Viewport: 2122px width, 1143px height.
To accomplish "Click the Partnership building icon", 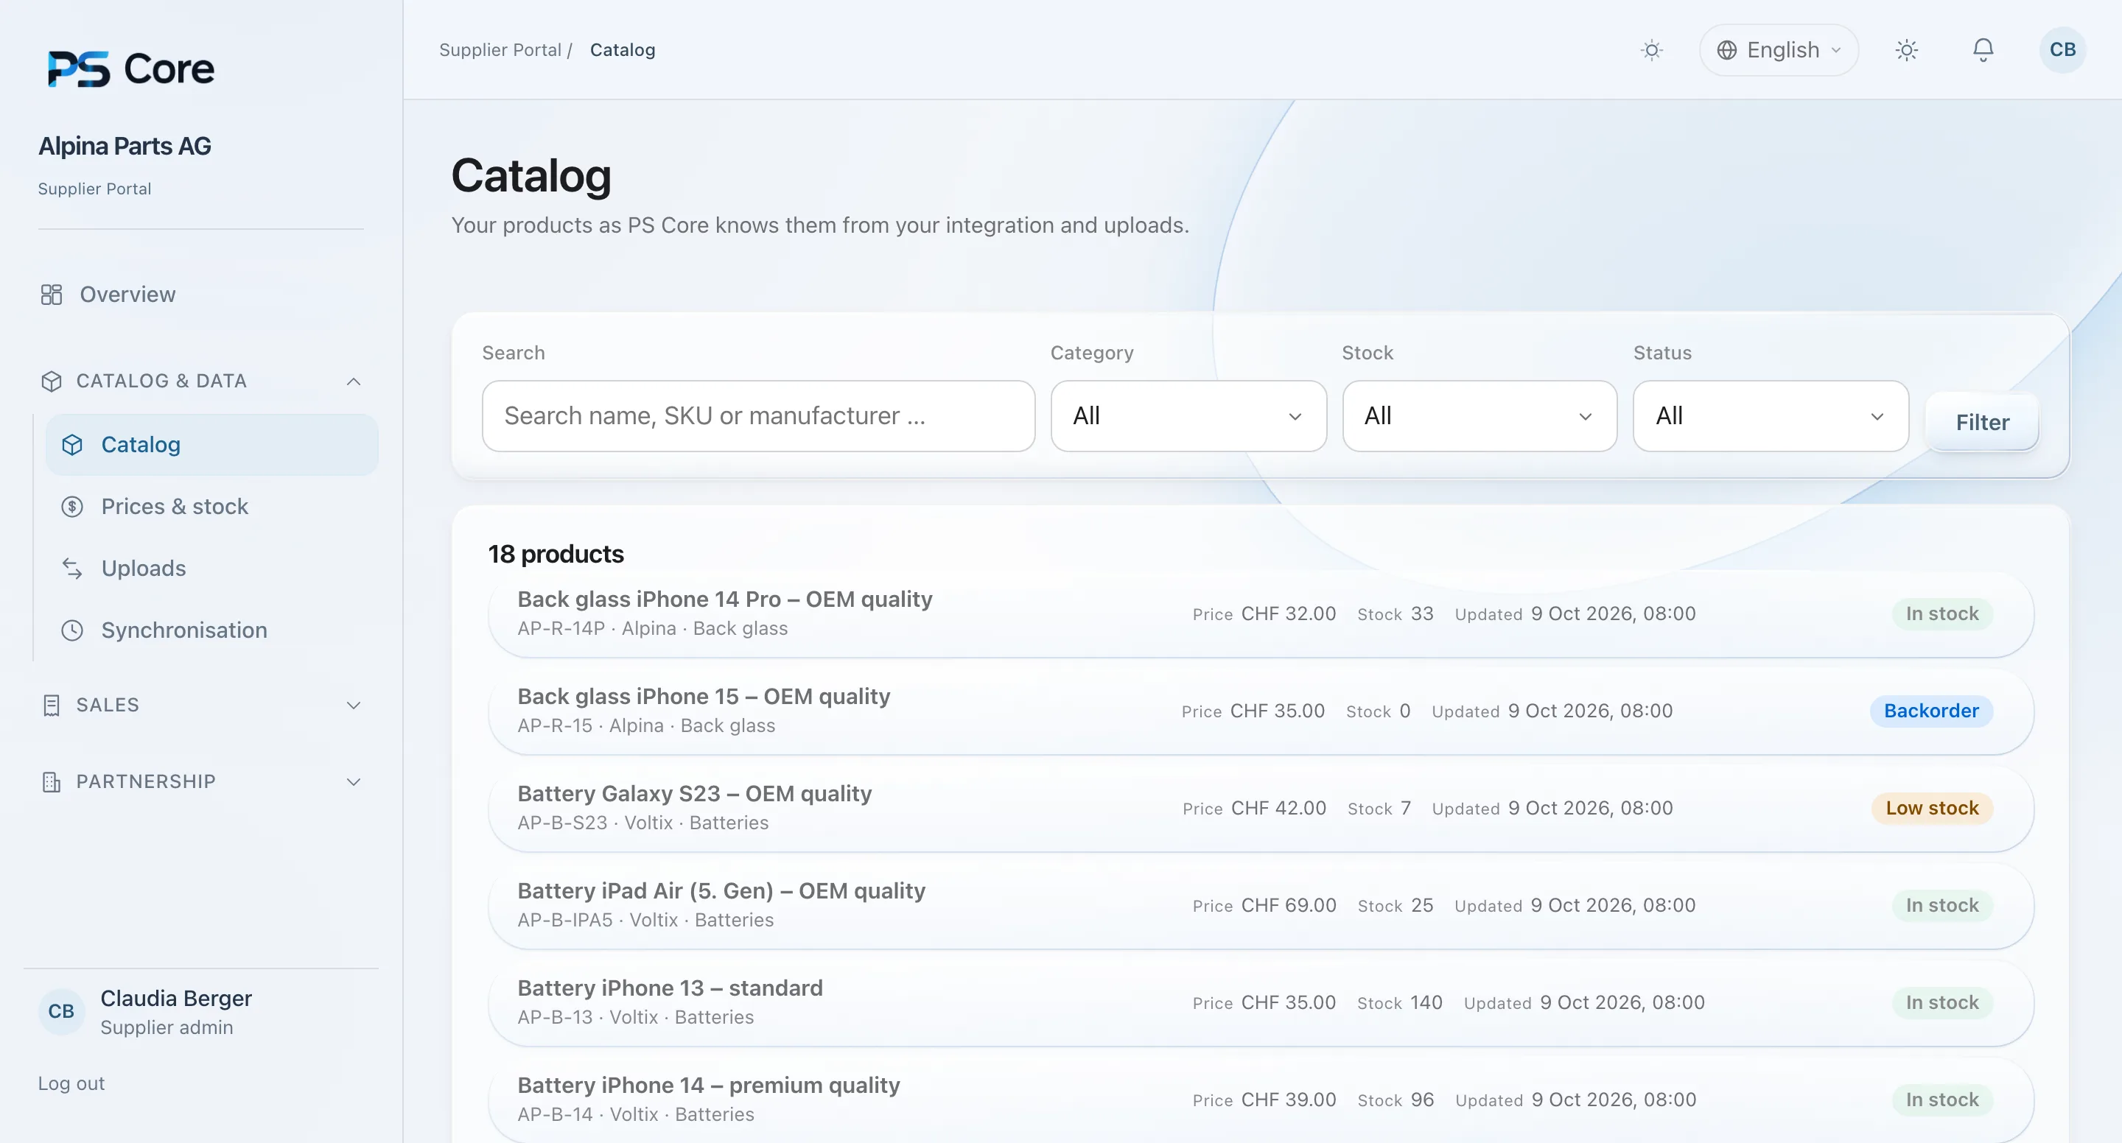I will click(51, 782).
